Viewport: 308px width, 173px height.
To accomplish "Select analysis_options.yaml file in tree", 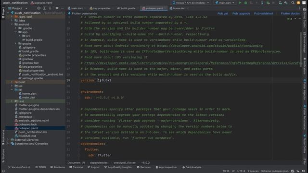I will pos(33,121).
